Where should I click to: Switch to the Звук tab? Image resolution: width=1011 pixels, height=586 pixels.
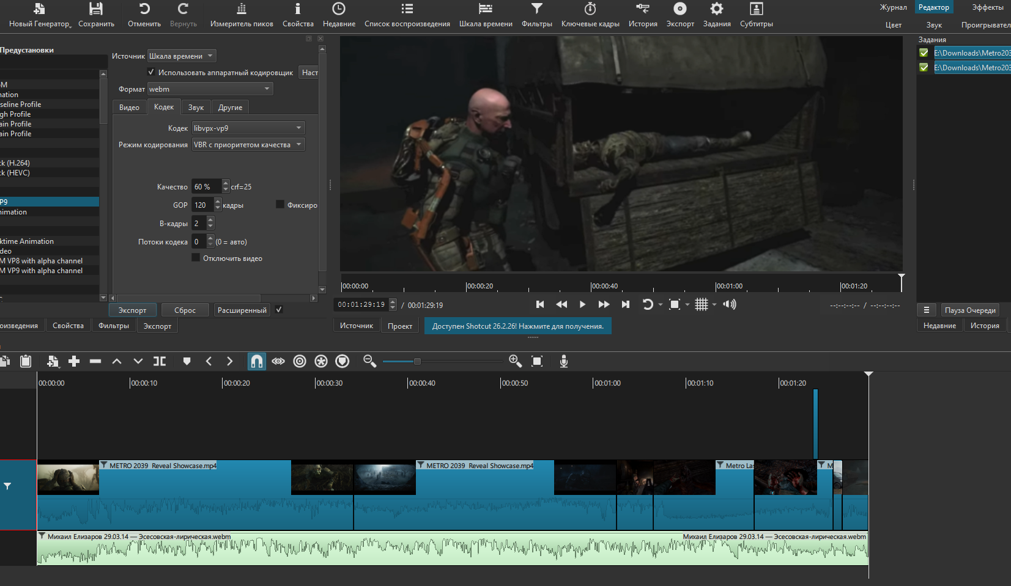[196, 108]
